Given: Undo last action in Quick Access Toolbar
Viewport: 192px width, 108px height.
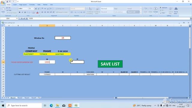Looking at the screenshot, I should coord(10,1).
